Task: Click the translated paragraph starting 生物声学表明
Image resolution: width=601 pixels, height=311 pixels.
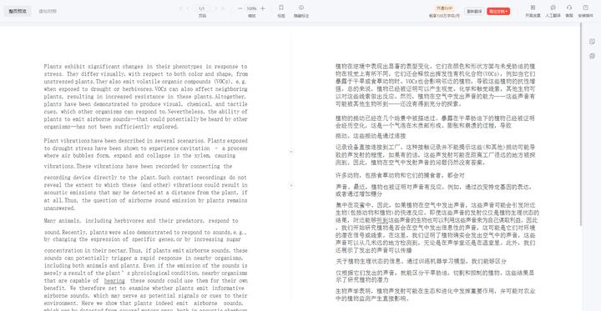Action: point(436,294)
